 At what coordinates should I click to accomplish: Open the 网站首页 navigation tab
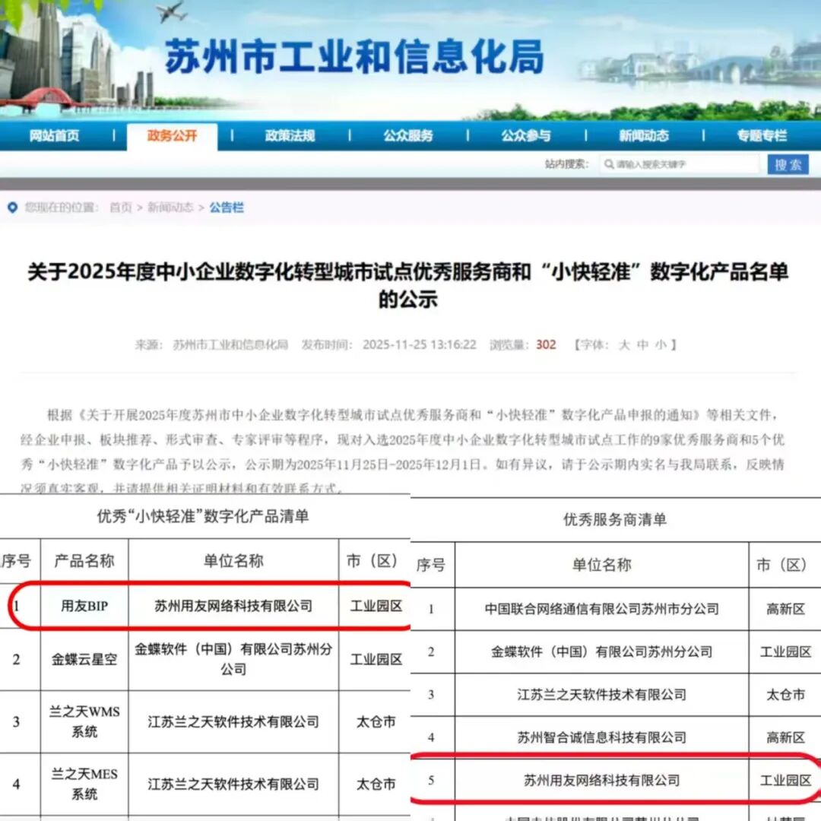pyautogui.click(x=54, y=136)
